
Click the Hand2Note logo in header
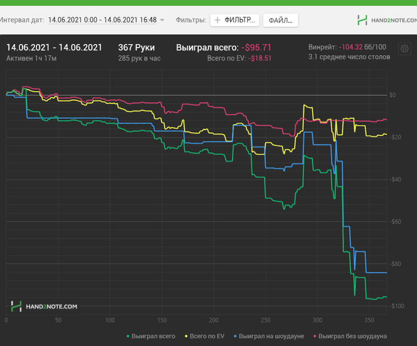pos(387,20)
